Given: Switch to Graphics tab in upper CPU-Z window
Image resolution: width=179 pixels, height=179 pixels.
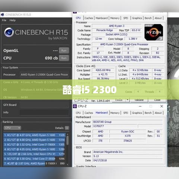Looking at the screenshot, I should pos(137,18).
